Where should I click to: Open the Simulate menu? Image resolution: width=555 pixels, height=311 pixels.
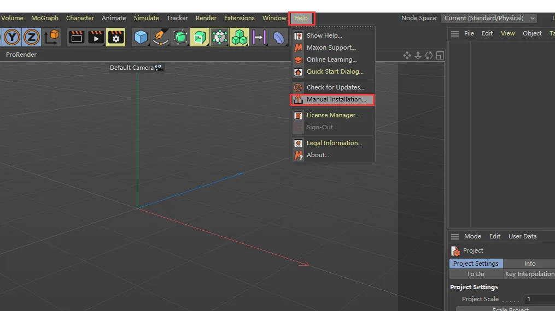coord(146,18)
